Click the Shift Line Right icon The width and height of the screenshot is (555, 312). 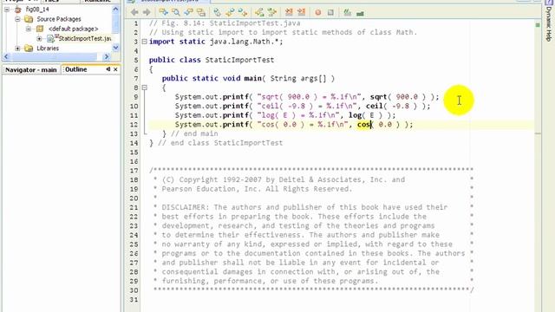tap(301, 12)
